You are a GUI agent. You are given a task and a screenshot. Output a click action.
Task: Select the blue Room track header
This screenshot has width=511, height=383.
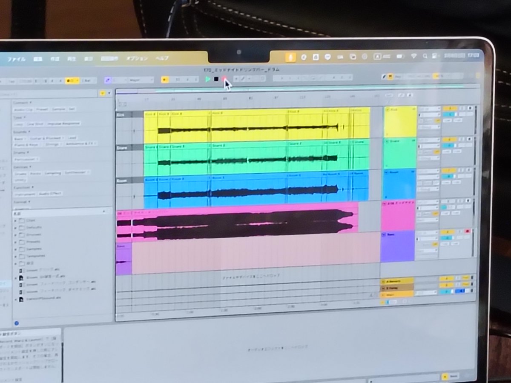(x=399, y=183)
